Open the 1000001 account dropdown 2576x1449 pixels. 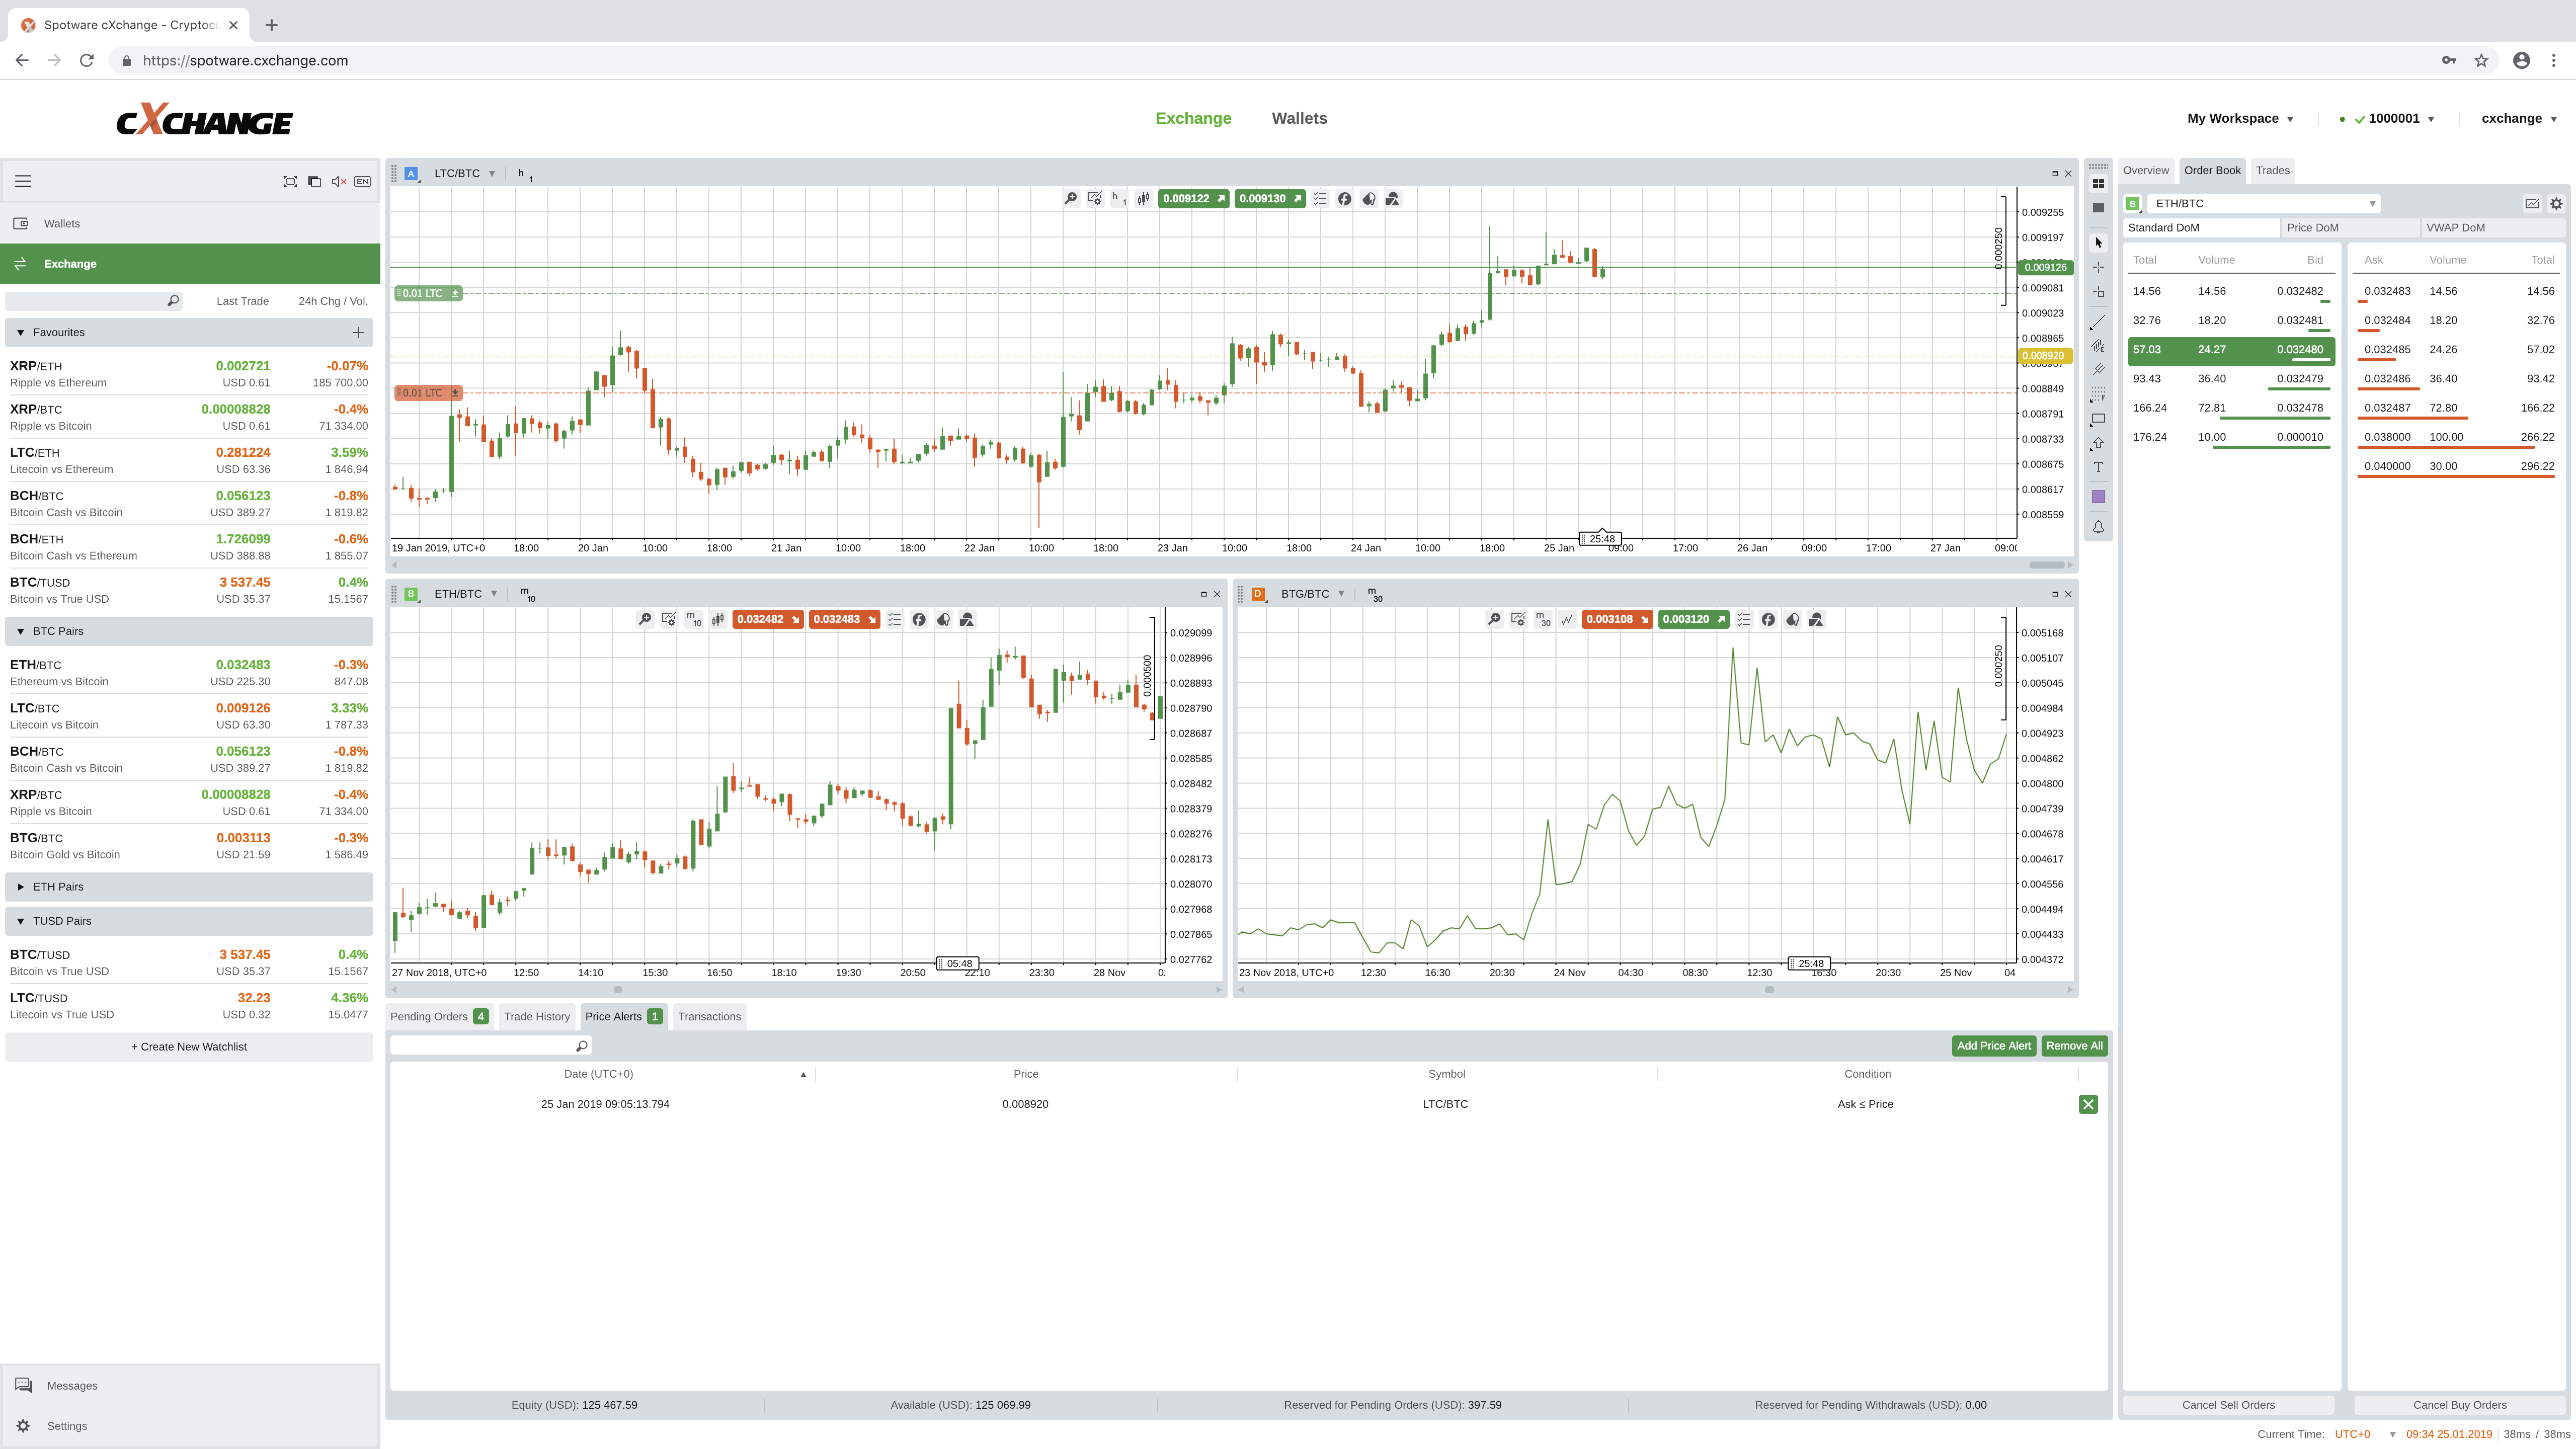pos(2395,118)
